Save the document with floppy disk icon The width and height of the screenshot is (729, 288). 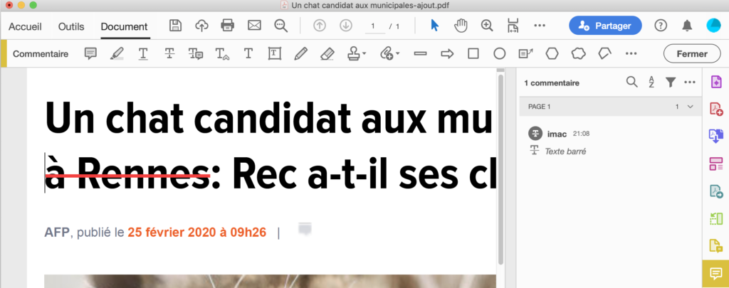pyautogui.click(x=175, y=26)
